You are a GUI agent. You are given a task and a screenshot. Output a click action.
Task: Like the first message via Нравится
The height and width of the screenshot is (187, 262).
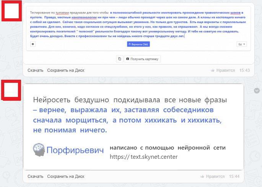(223, 70)
